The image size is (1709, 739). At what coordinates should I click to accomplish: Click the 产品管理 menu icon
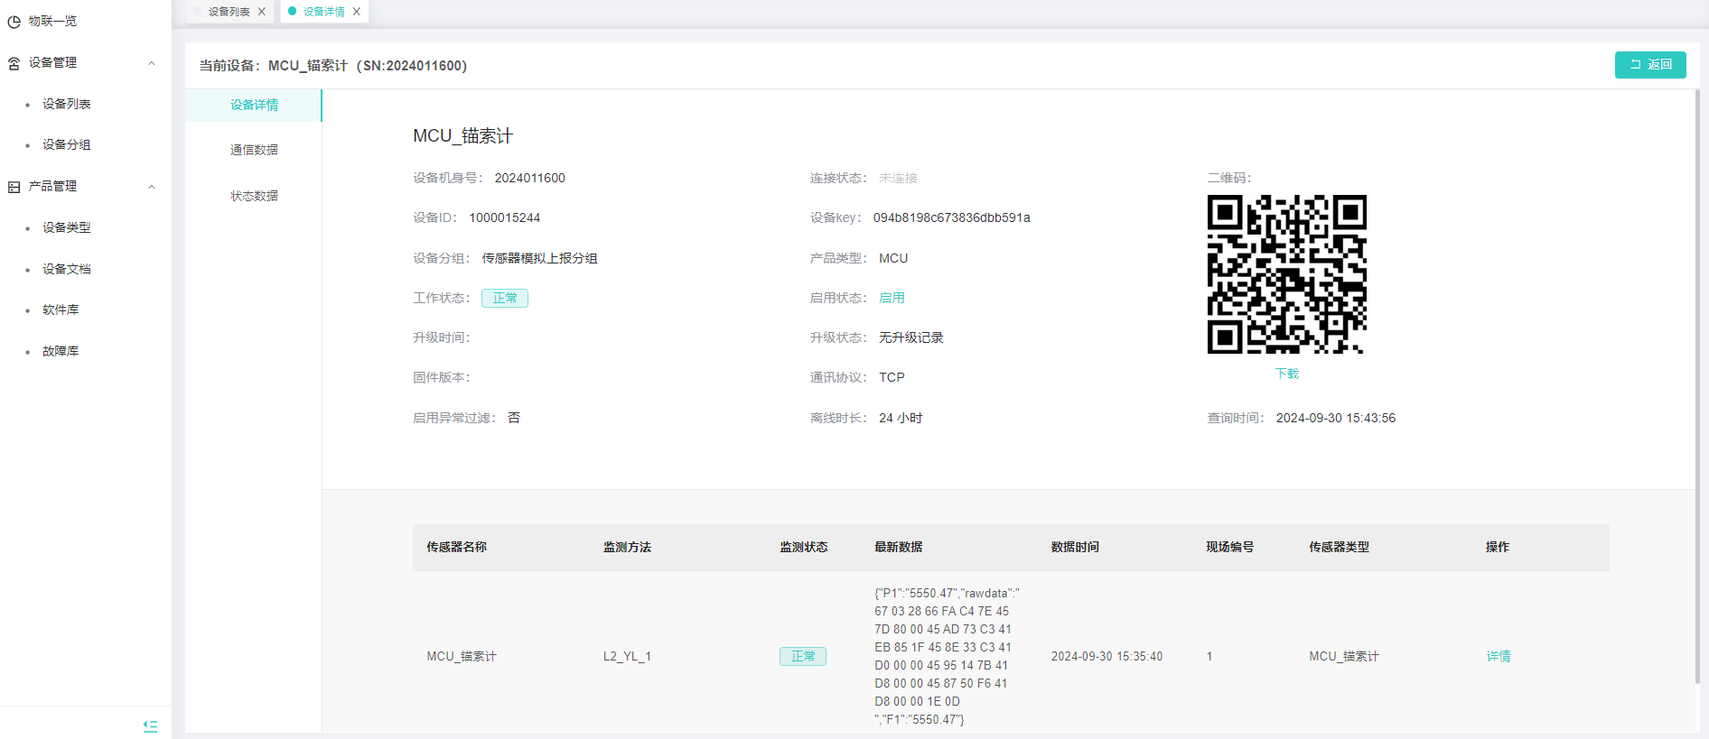14,187
